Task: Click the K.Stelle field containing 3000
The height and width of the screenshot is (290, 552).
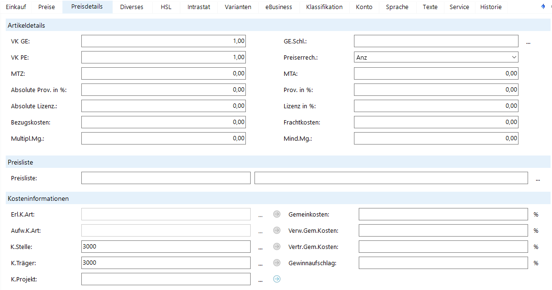Action: point(166,247)
